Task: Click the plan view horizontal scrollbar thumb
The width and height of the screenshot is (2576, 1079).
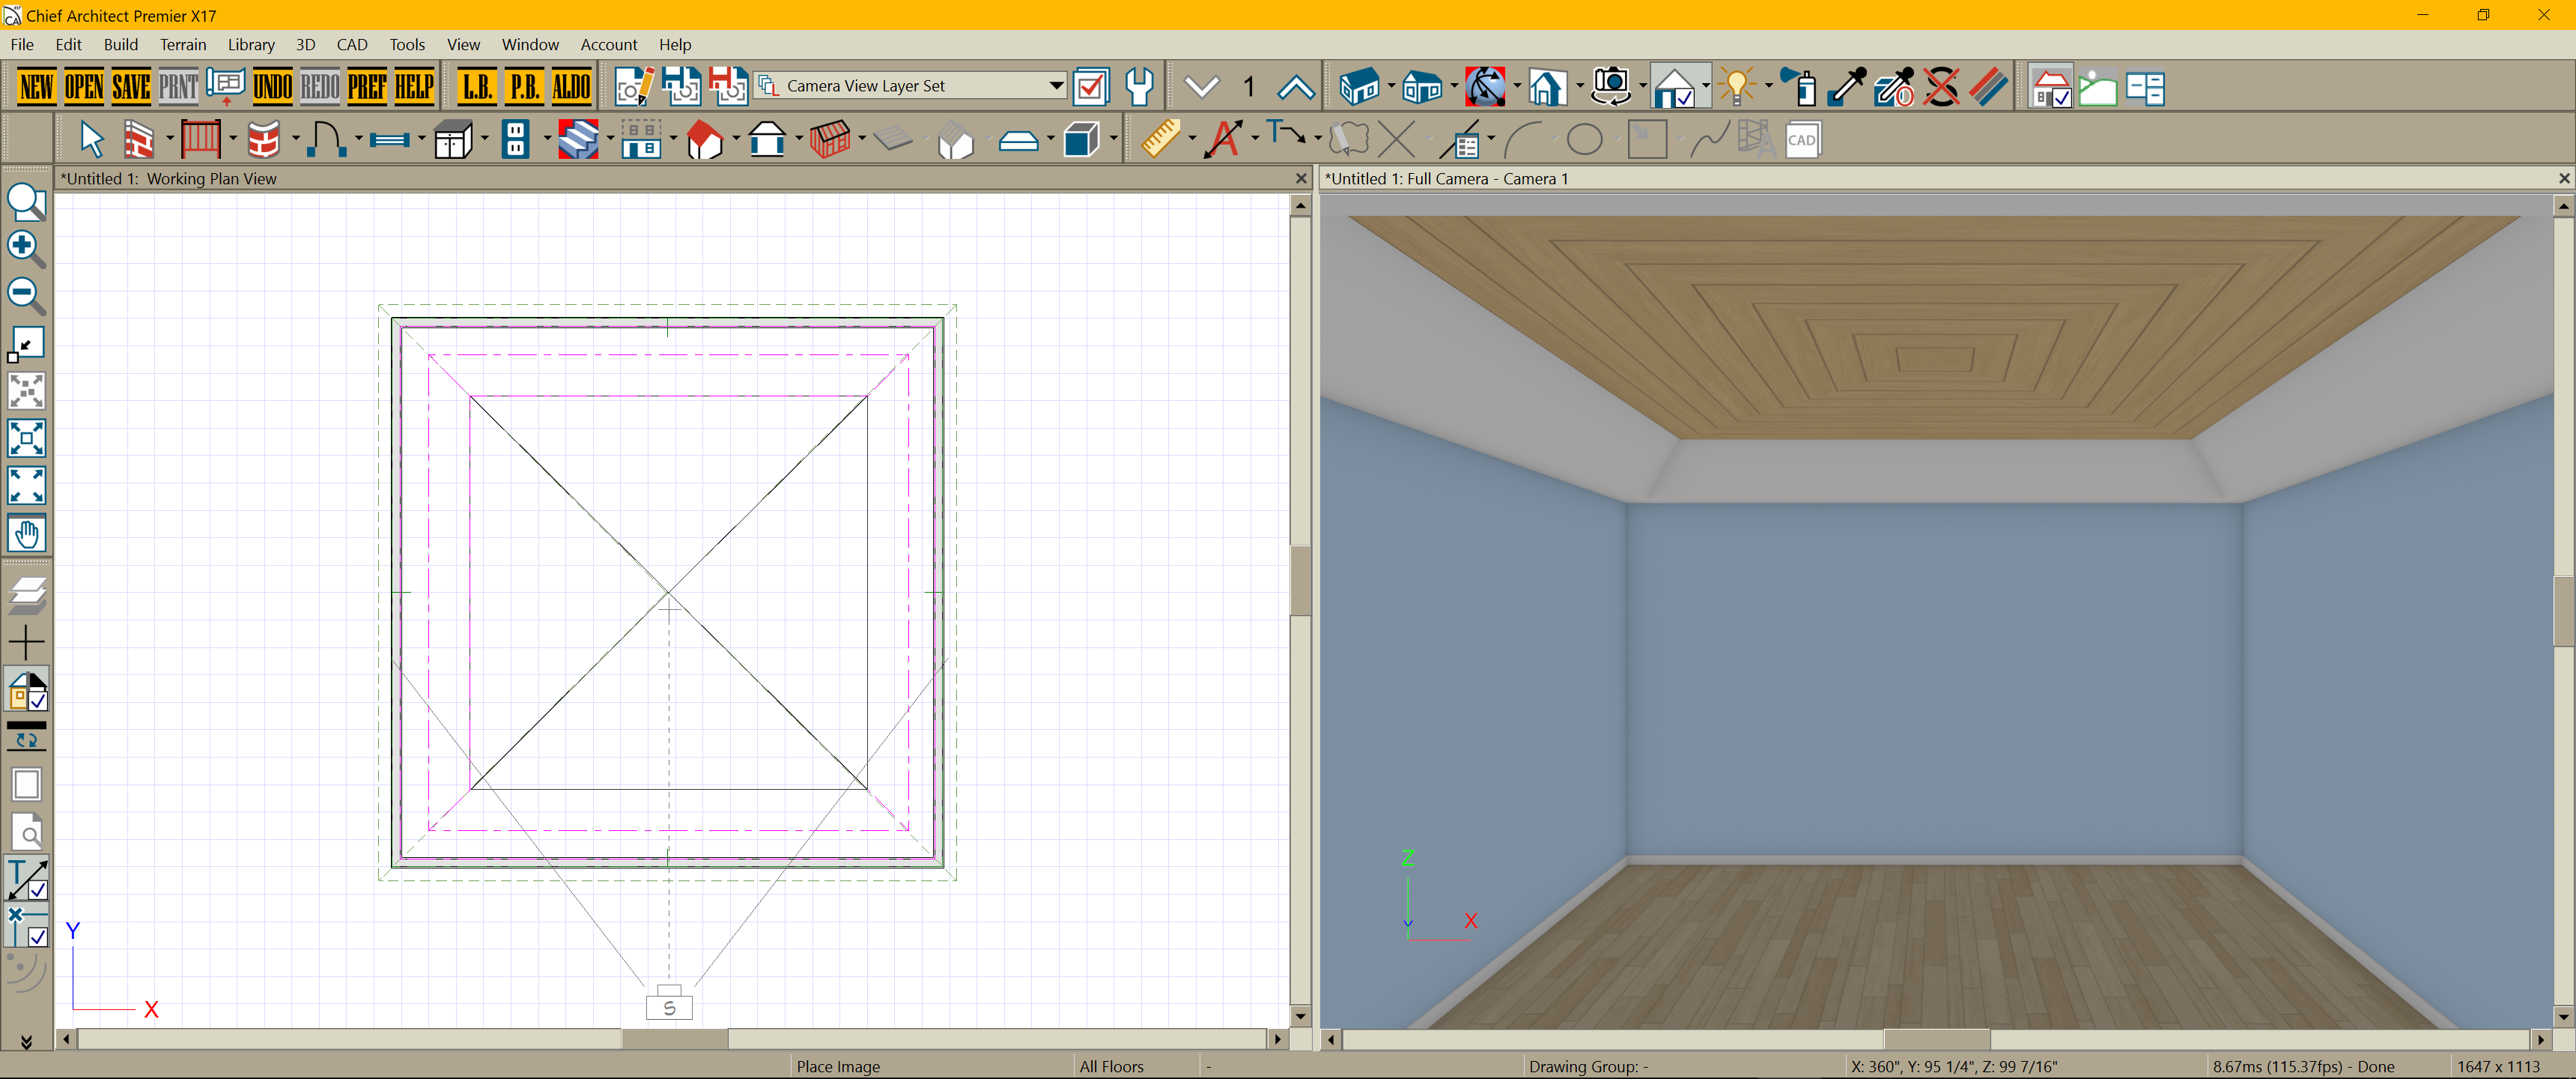Action: pos(674,1039)
